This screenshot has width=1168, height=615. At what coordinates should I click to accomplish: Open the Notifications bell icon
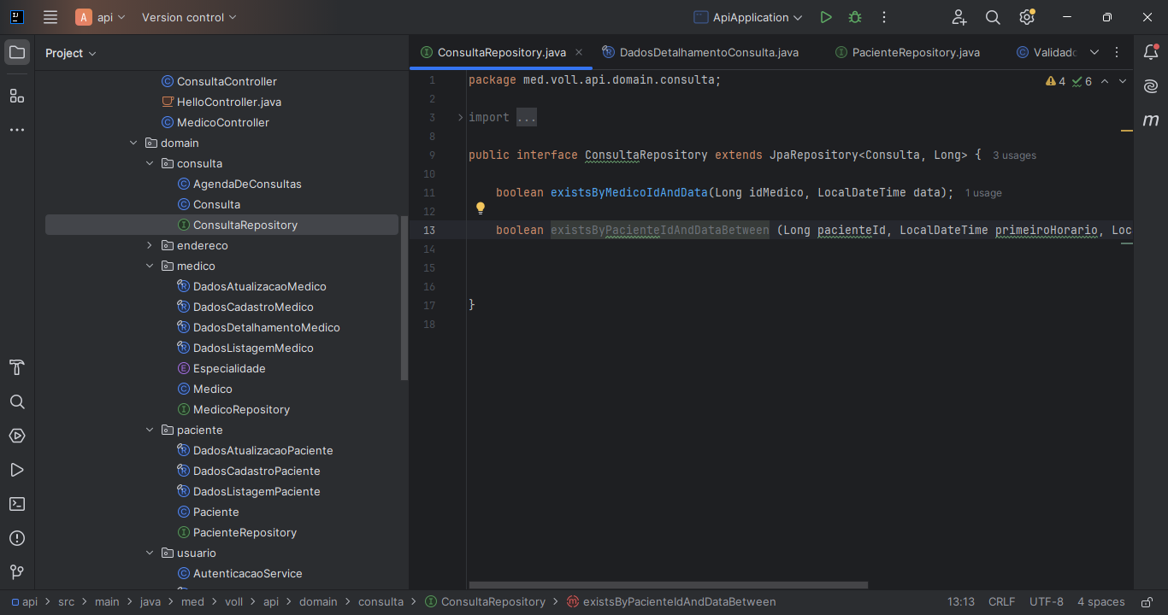[1151, 52]
